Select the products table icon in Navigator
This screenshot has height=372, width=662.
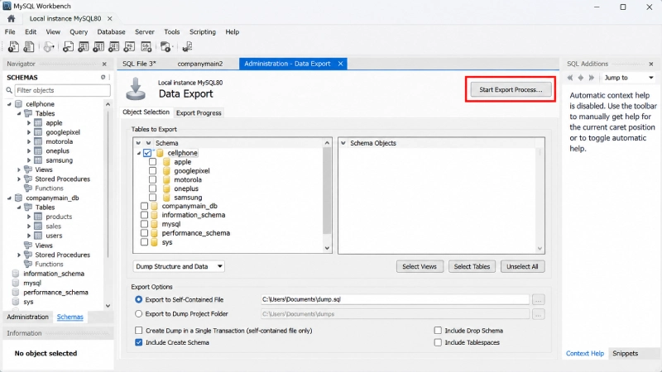click(38, 217)
